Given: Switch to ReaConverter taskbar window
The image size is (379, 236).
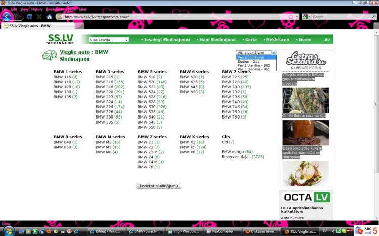Looking at the screenshot, I should (223, 231).
